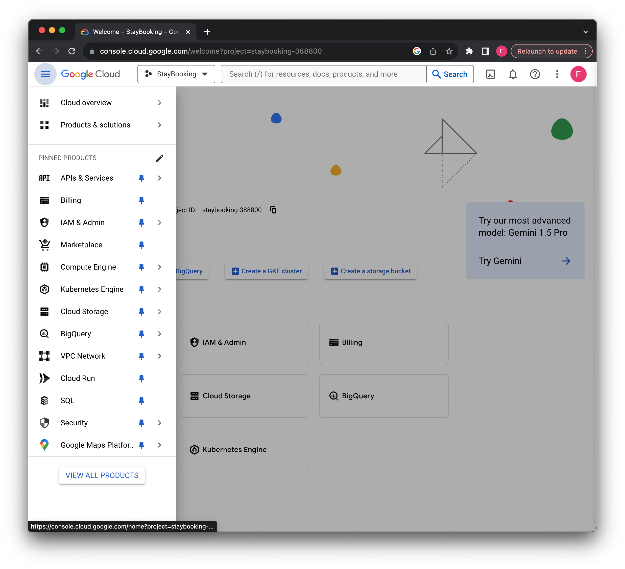This screenshot has height=569, width=625.
Task: Unpin SQL from pinned products
Action: point(141,400)
